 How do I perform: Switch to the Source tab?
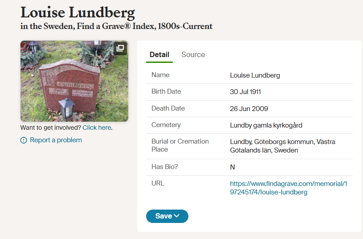click(x=193, y=55)
